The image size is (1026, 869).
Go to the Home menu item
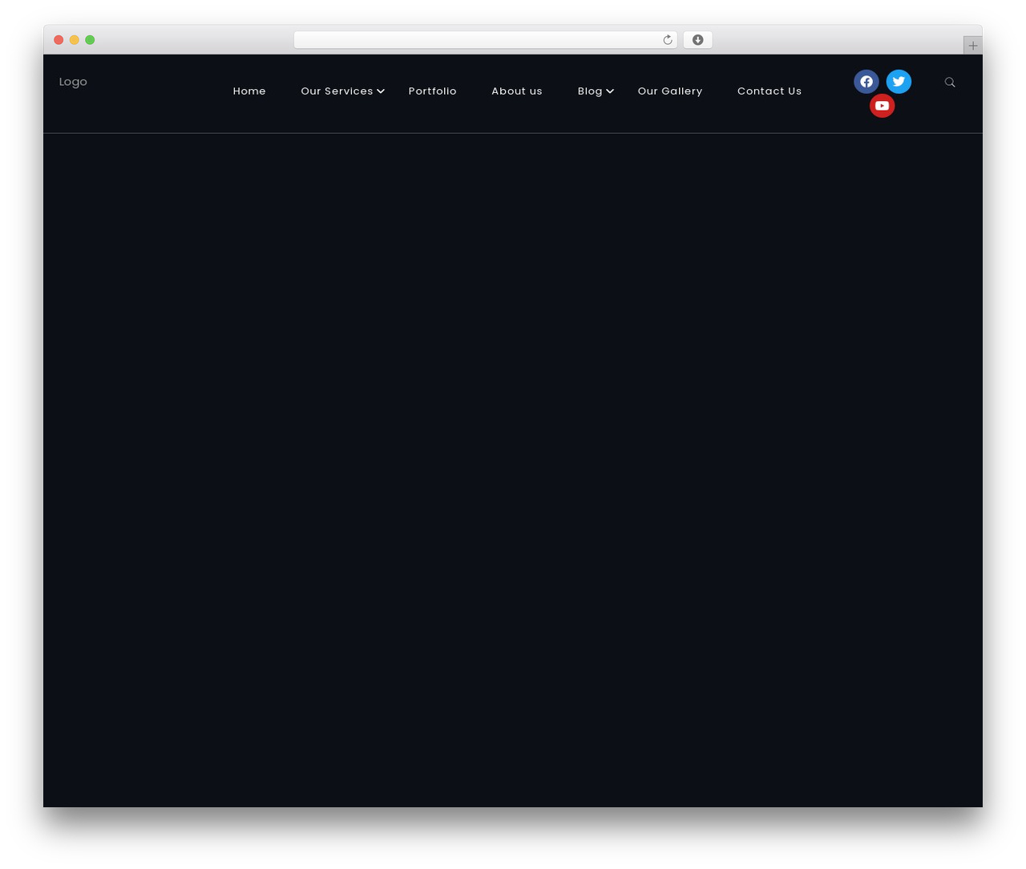click(249, 91)
